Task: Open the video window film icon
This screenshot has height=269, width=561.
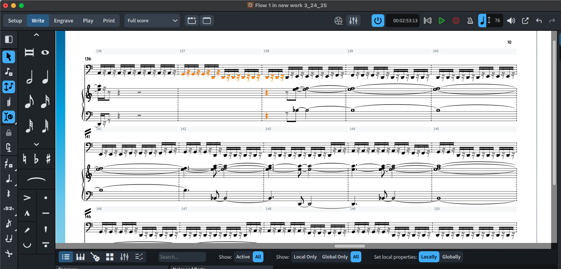Action: coord(338,21)
